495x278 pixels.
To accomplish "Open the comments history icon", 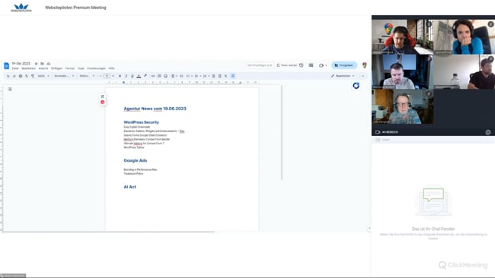I will [311, 65].
